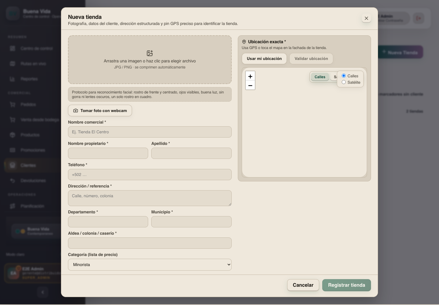
Task: Close the Nueva tienda dialog with X
Action: pos(366,18)
